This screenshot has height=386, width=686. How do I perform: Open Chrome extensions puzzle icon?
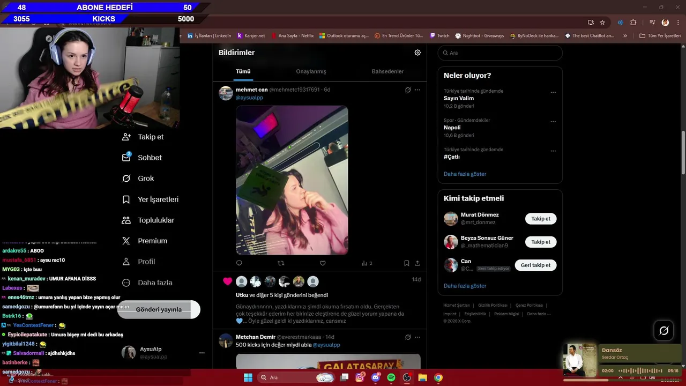[633, 23]
